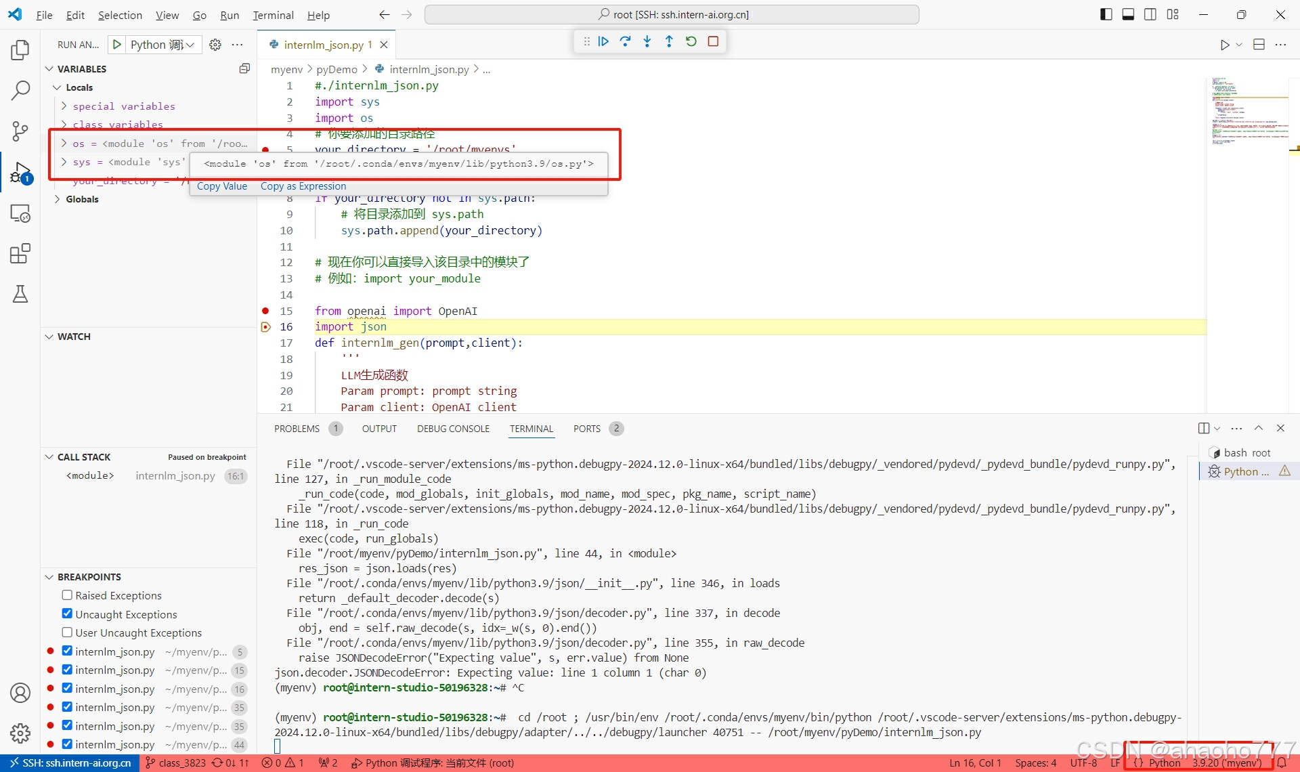Customize layout icon in title bar

coord(1173,14)
